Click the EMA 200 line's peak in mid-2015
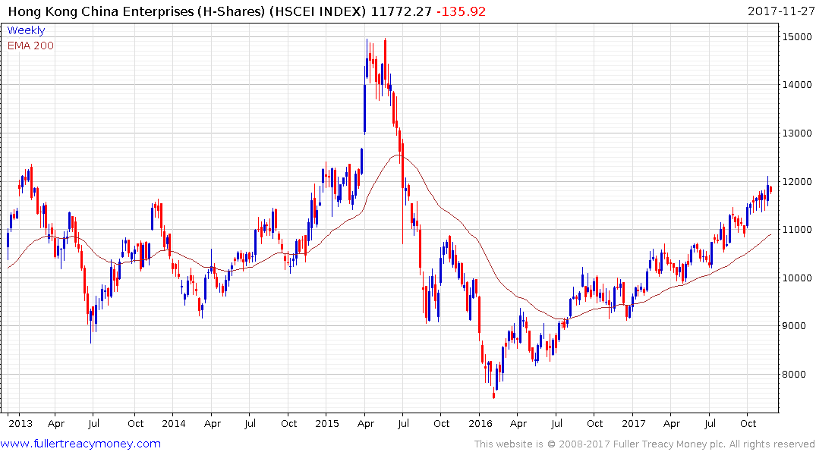This screenshot has height=455, width=816. 399,155
